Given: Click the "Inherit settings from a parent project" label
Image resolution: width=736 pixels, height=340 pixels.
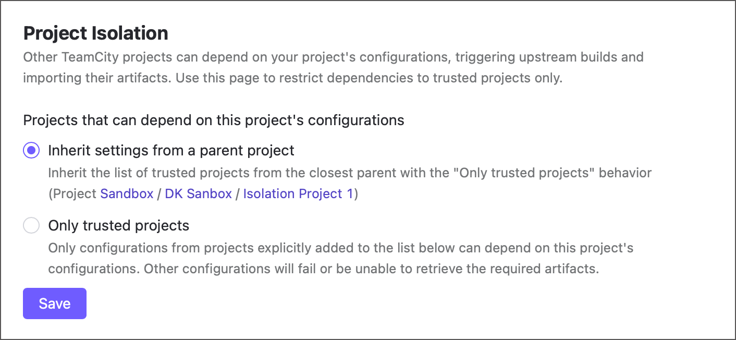Looking at the screenshot, I should (171, 150).
